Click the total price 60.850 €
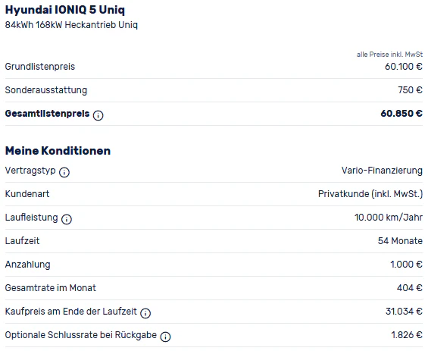The height and width of the screenshot is (351, 428). click(x=401, y=114)
